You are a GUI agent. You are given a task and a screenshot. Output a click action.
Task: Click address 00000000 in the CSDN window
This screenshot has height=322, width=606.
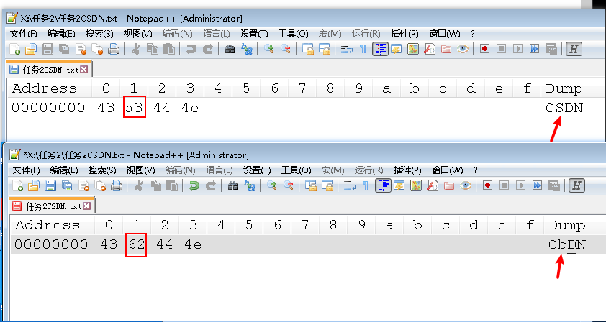pos(48,108)
